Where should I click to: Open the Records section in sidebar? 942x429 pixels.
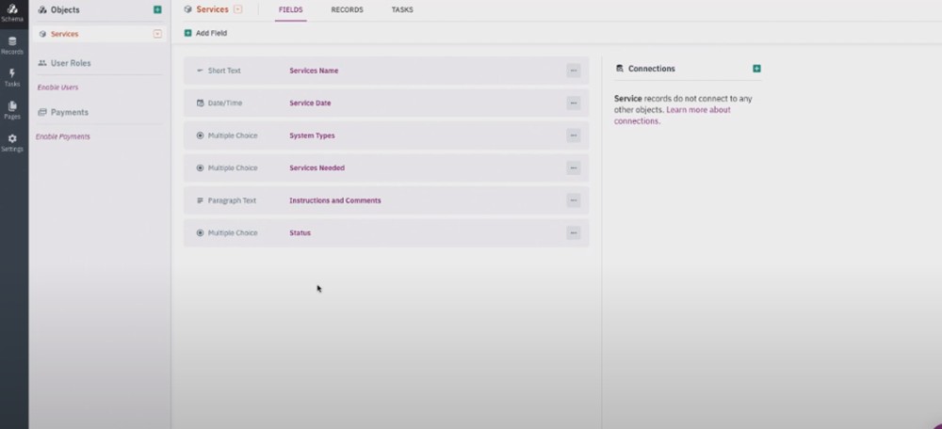(x=12, y=45)
